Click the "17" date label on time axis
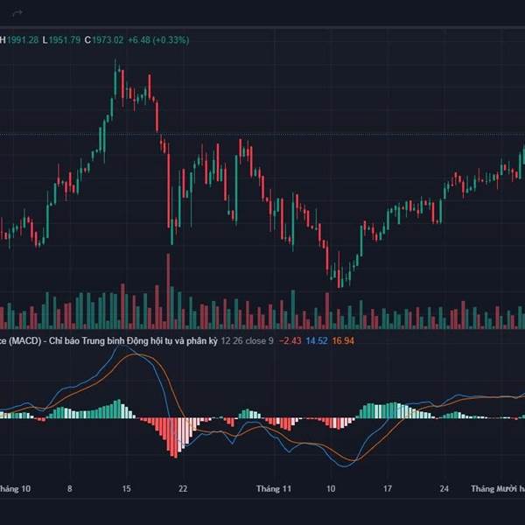 [x=388, y=489]
